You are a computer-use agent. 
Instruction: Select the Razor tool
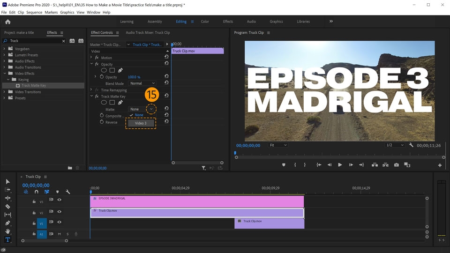click(7, 206)
